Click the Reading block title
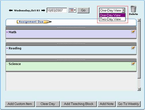The width and height of the screenshot is (145, 110). pyautogui.click(x=15, y=48)
